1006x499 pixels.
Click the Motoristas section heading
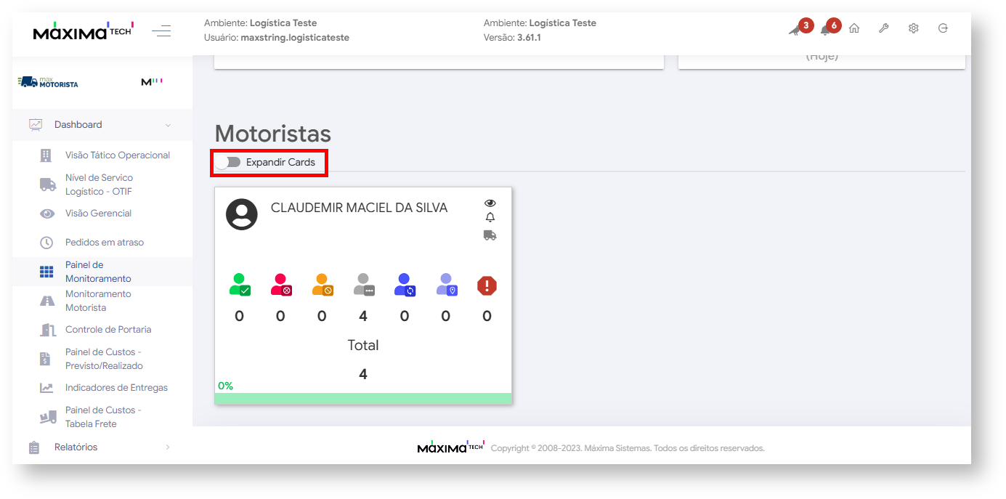(x=273, y=134)
